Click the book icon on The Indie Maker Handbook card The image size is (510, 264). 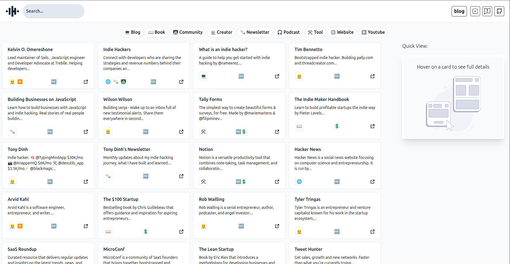[299, 126]
